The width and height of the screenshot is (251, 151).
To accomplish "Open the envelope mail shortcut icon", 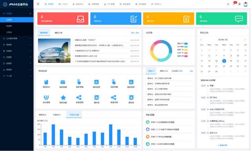I will tap(63, 82).
